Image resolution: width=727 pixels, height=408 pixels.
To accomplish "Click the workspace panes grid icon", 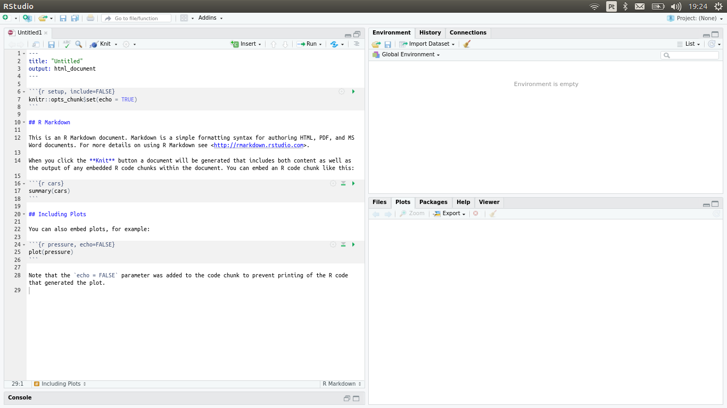I will 184,18.
